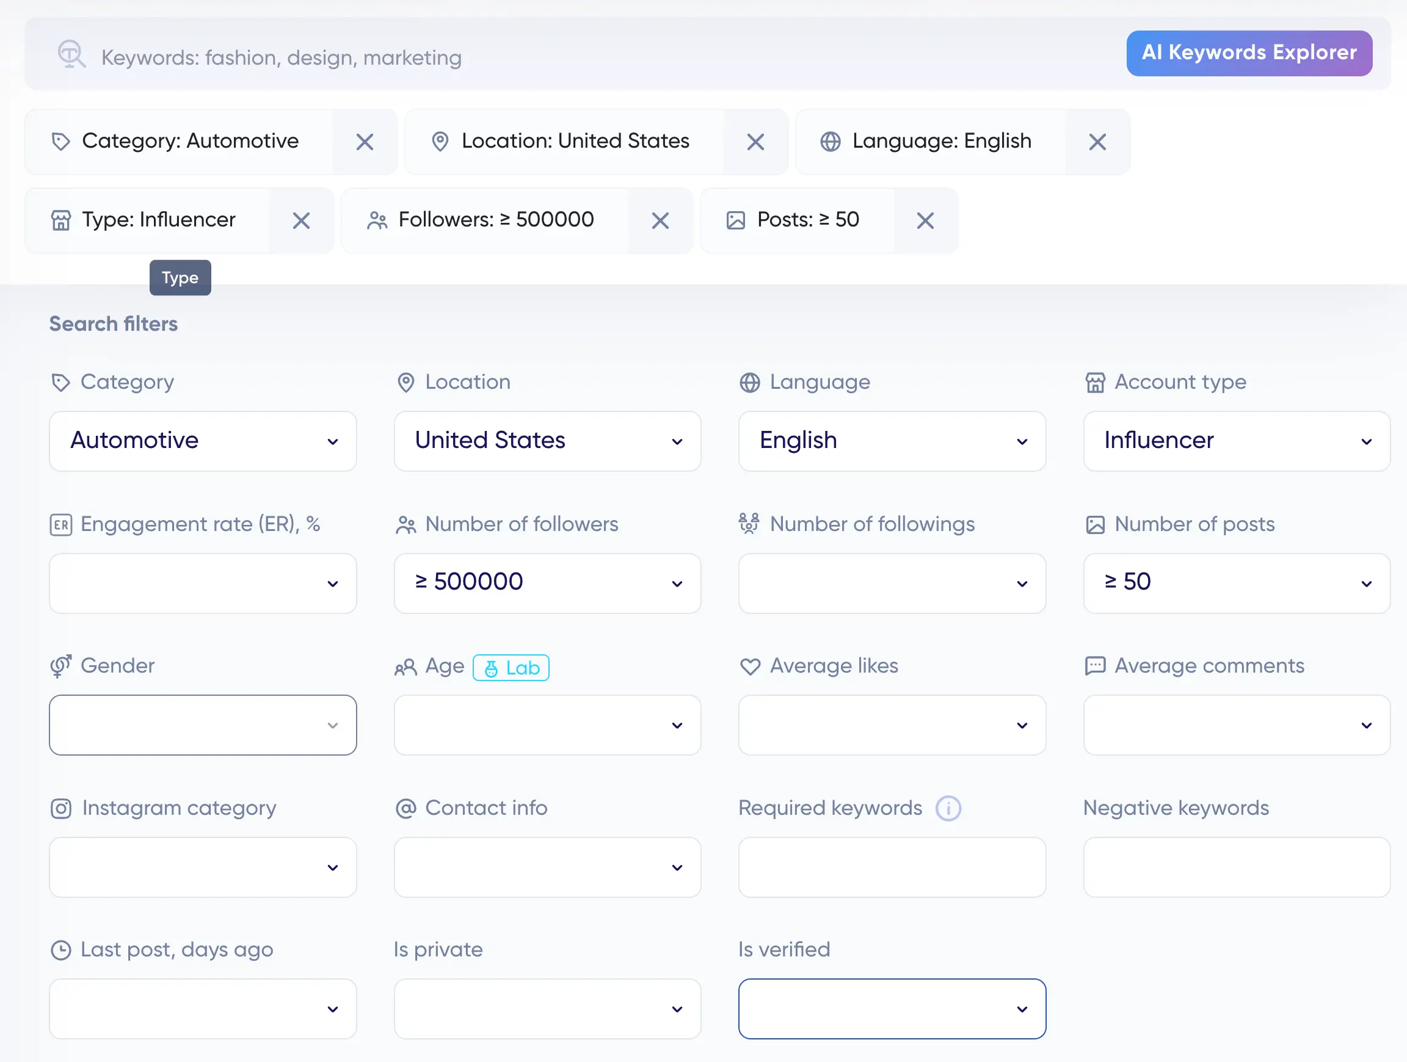Image resolution: width=1407 pixels, height=1062 pixels.
Task: Click the Required keywords input field
Action: 892,867
